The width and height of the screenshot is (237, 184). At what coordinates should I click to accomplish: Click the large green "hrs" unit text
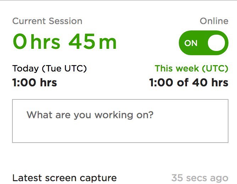(x=45, y=42)
